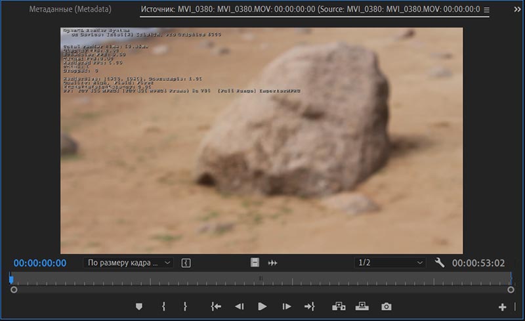525x321 pixels.
Task: Click the blue playhead on time ruler
Action: coord(11,279)
